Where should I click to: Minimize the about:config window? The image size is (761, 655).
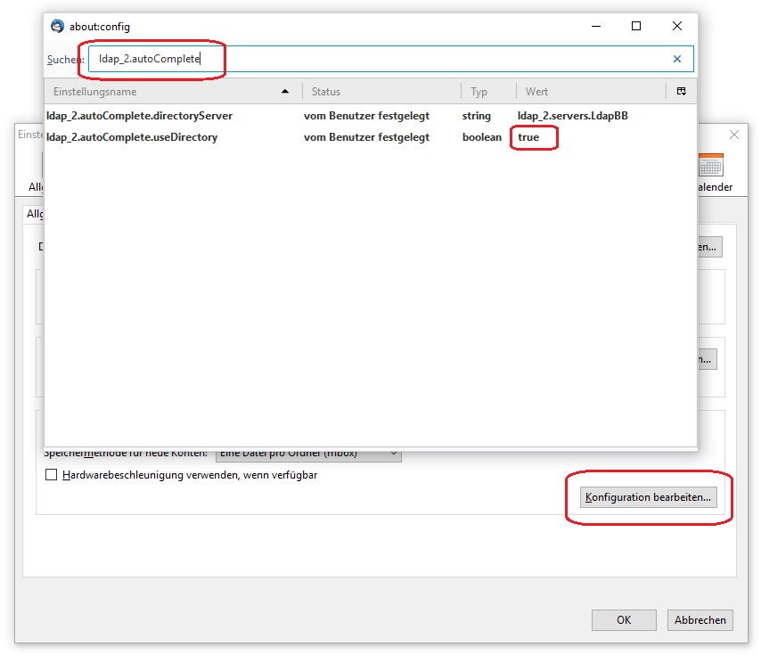(x=595, y=27)
